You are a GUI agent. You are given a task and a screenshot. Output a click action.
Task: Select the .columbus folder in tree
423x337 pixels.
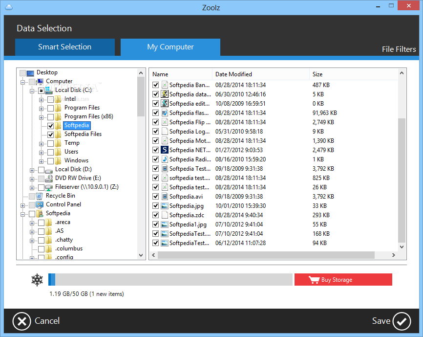tap(69, 248)
